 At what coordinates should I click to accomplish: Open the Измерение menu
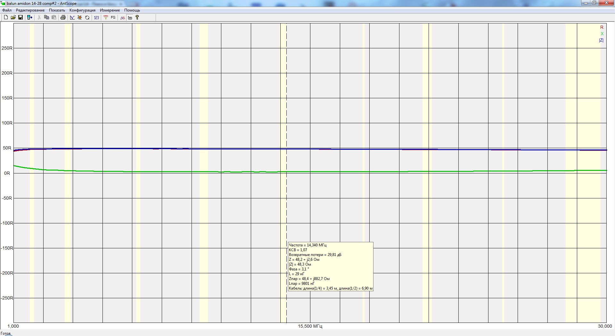(x=110, y=10)
